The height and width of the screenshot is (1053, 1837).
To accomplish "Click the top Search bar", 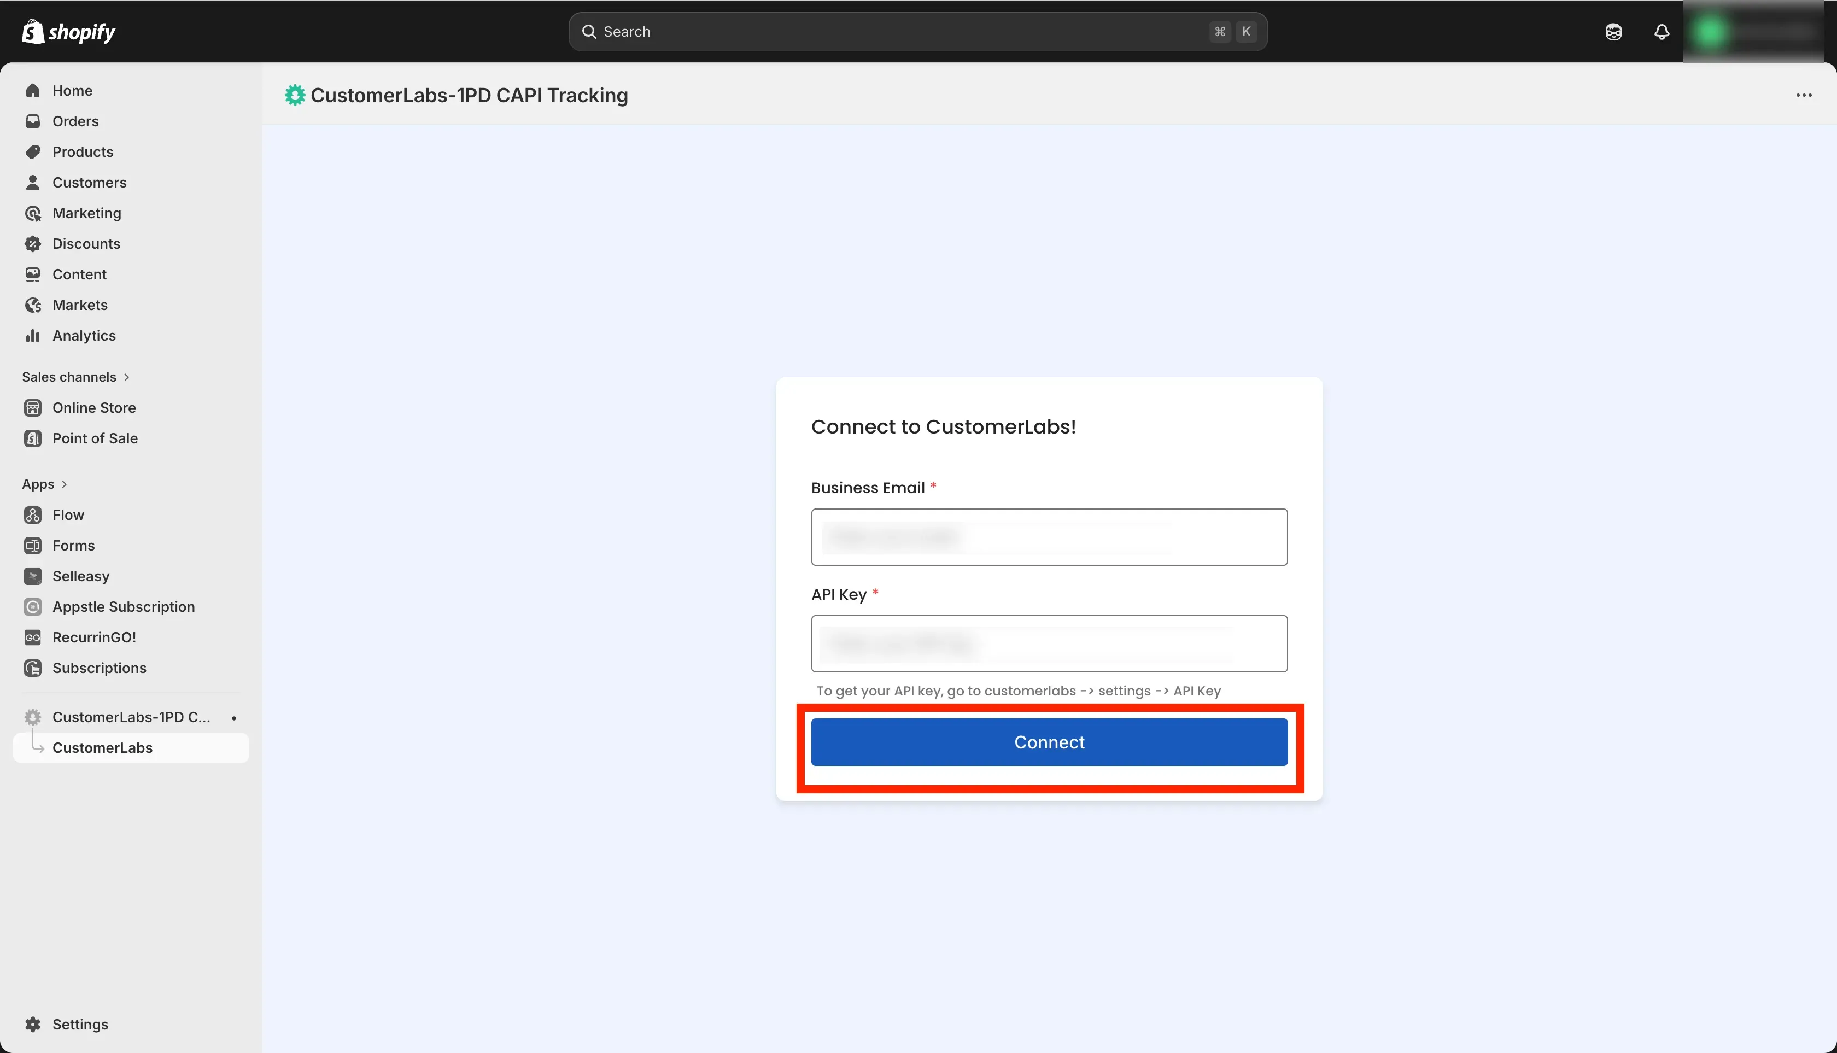I will pos(918,32).
